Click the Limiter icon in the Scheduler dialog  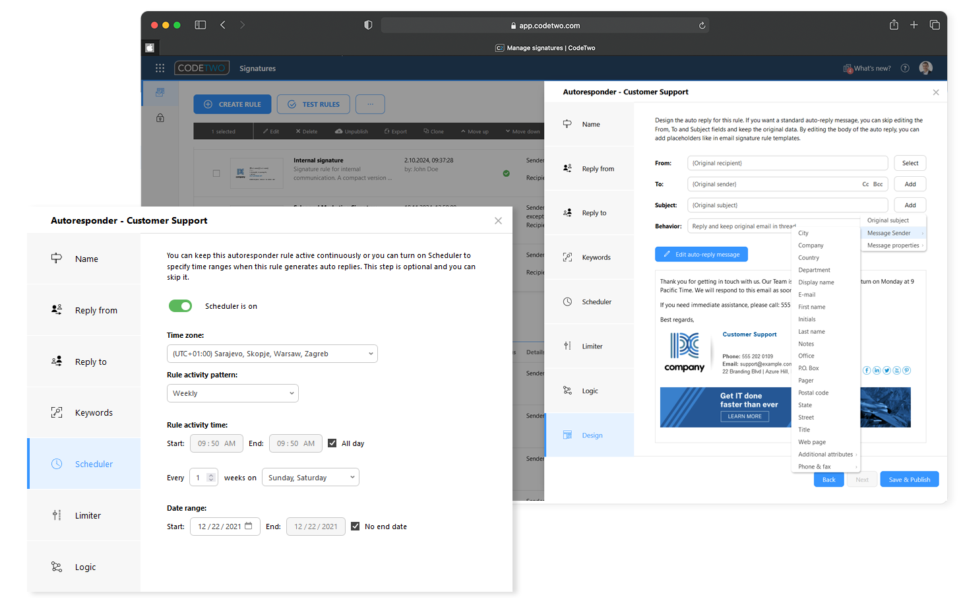[57, 515]
